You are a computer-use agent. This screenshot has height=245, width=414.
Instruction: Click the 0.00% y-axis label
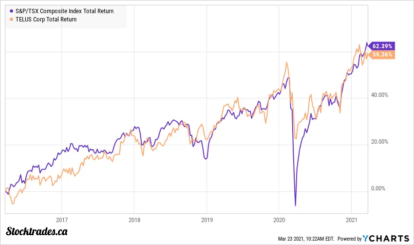click(x=379, y=188)
